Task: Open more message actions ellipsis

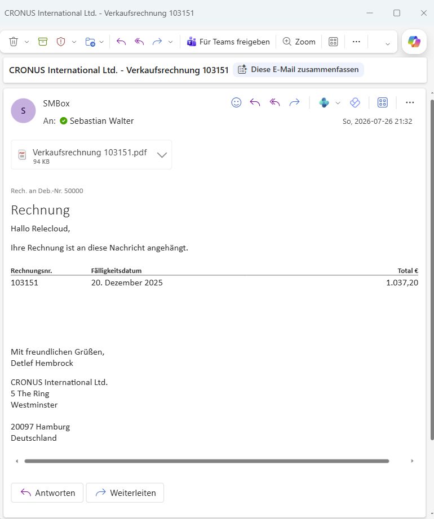Action: point(410,102)
